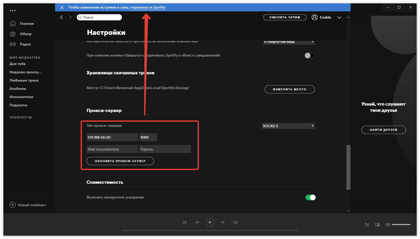This screenshot has width=420, height=239.
Task: Open Любимые треки
Action: pyautogui.click(x=24, y=80)
